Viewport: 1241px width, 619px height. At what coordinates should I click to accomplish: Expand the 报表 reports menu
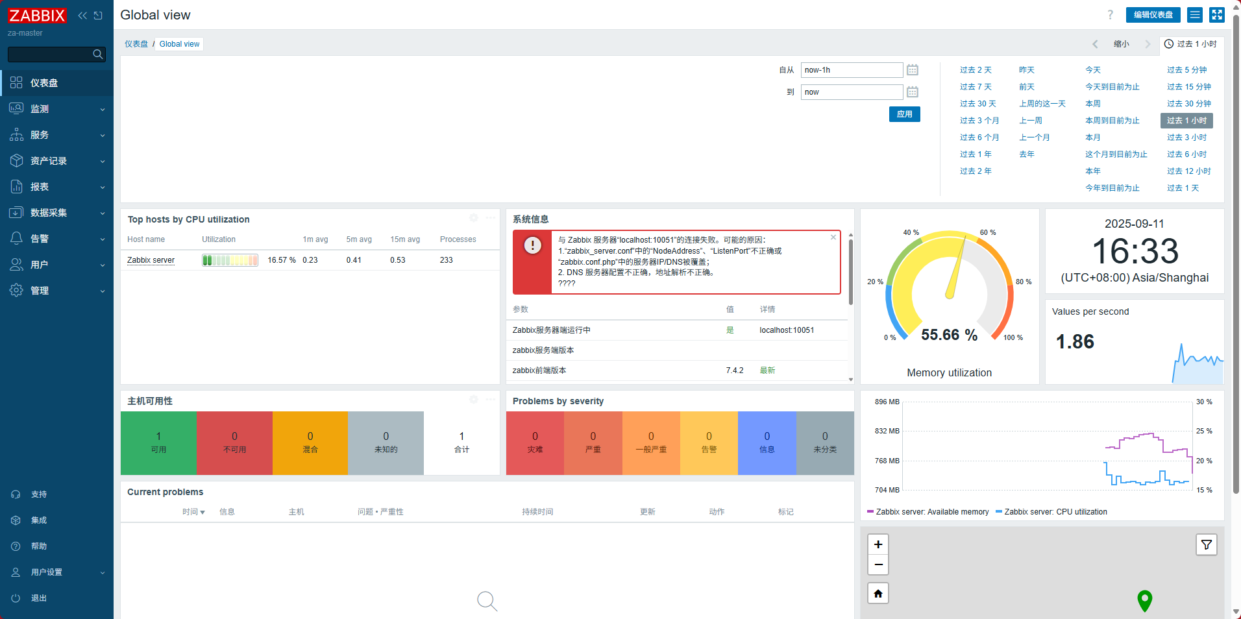coord(56,187)
